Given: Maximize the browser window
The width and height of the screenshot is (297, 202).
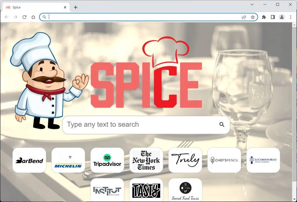Looking at the screenshot, I should (278, 4).
